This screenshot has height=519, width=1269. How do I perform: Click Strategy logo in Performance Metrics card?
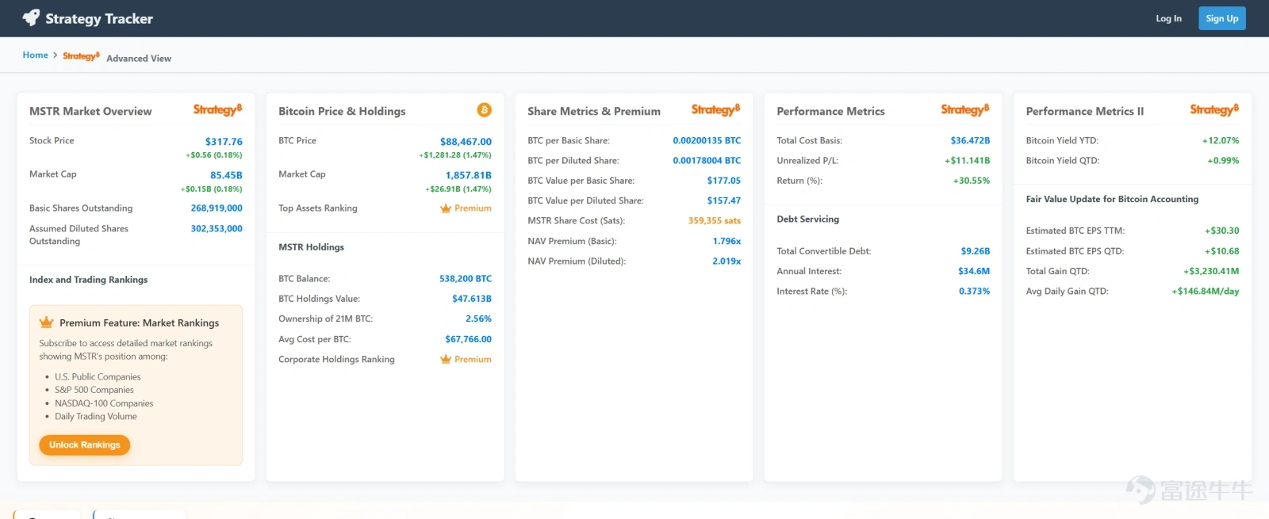click(965, 110)
